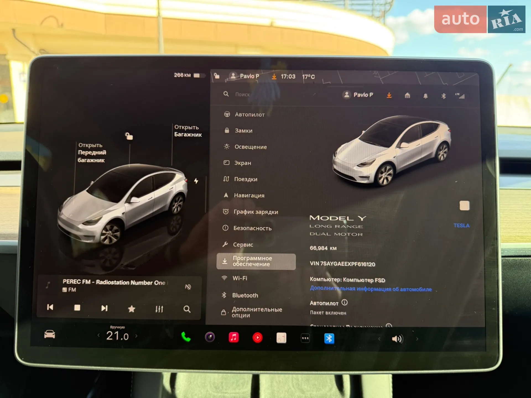The image size is (531, 398).
Task: Tap info icon next to Автопилот
Action: (x=345, y=302)
